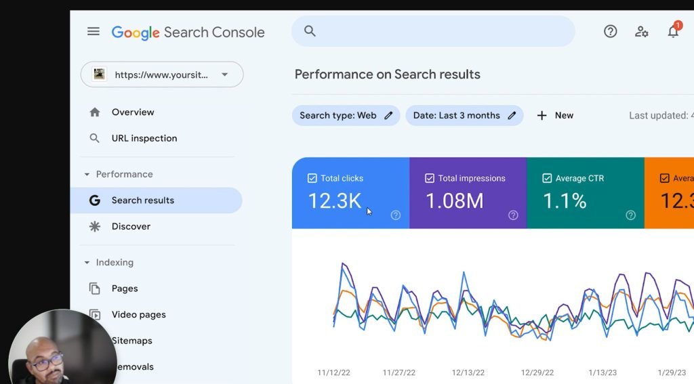694x384 pixels.
Task: Open URL inspection
Action: click(144, 138)
